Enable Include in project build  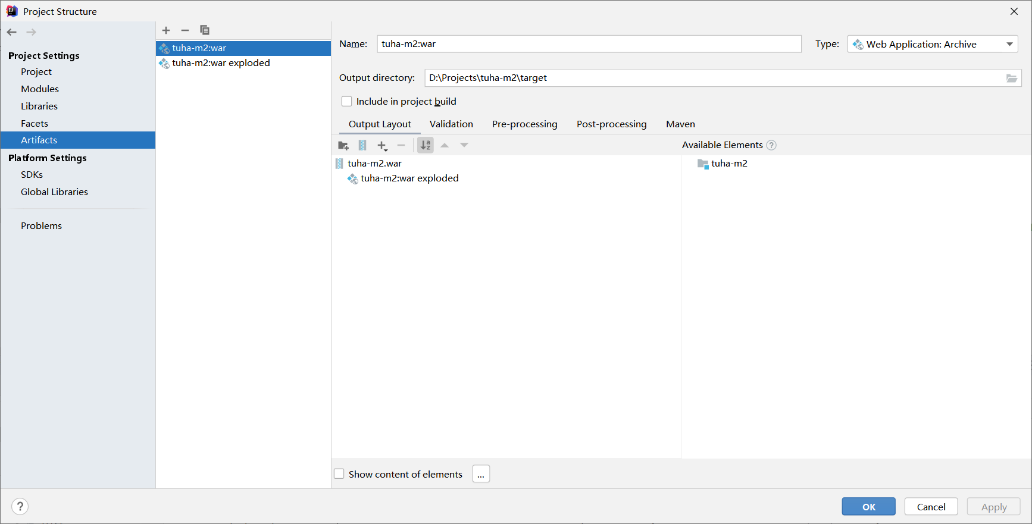pyautogui.click(x=347, y=102)
